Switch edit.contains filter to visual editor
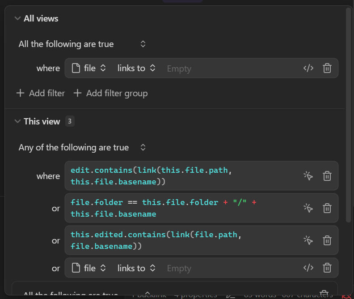Viewport: 354px width, 299px height. 308,176
